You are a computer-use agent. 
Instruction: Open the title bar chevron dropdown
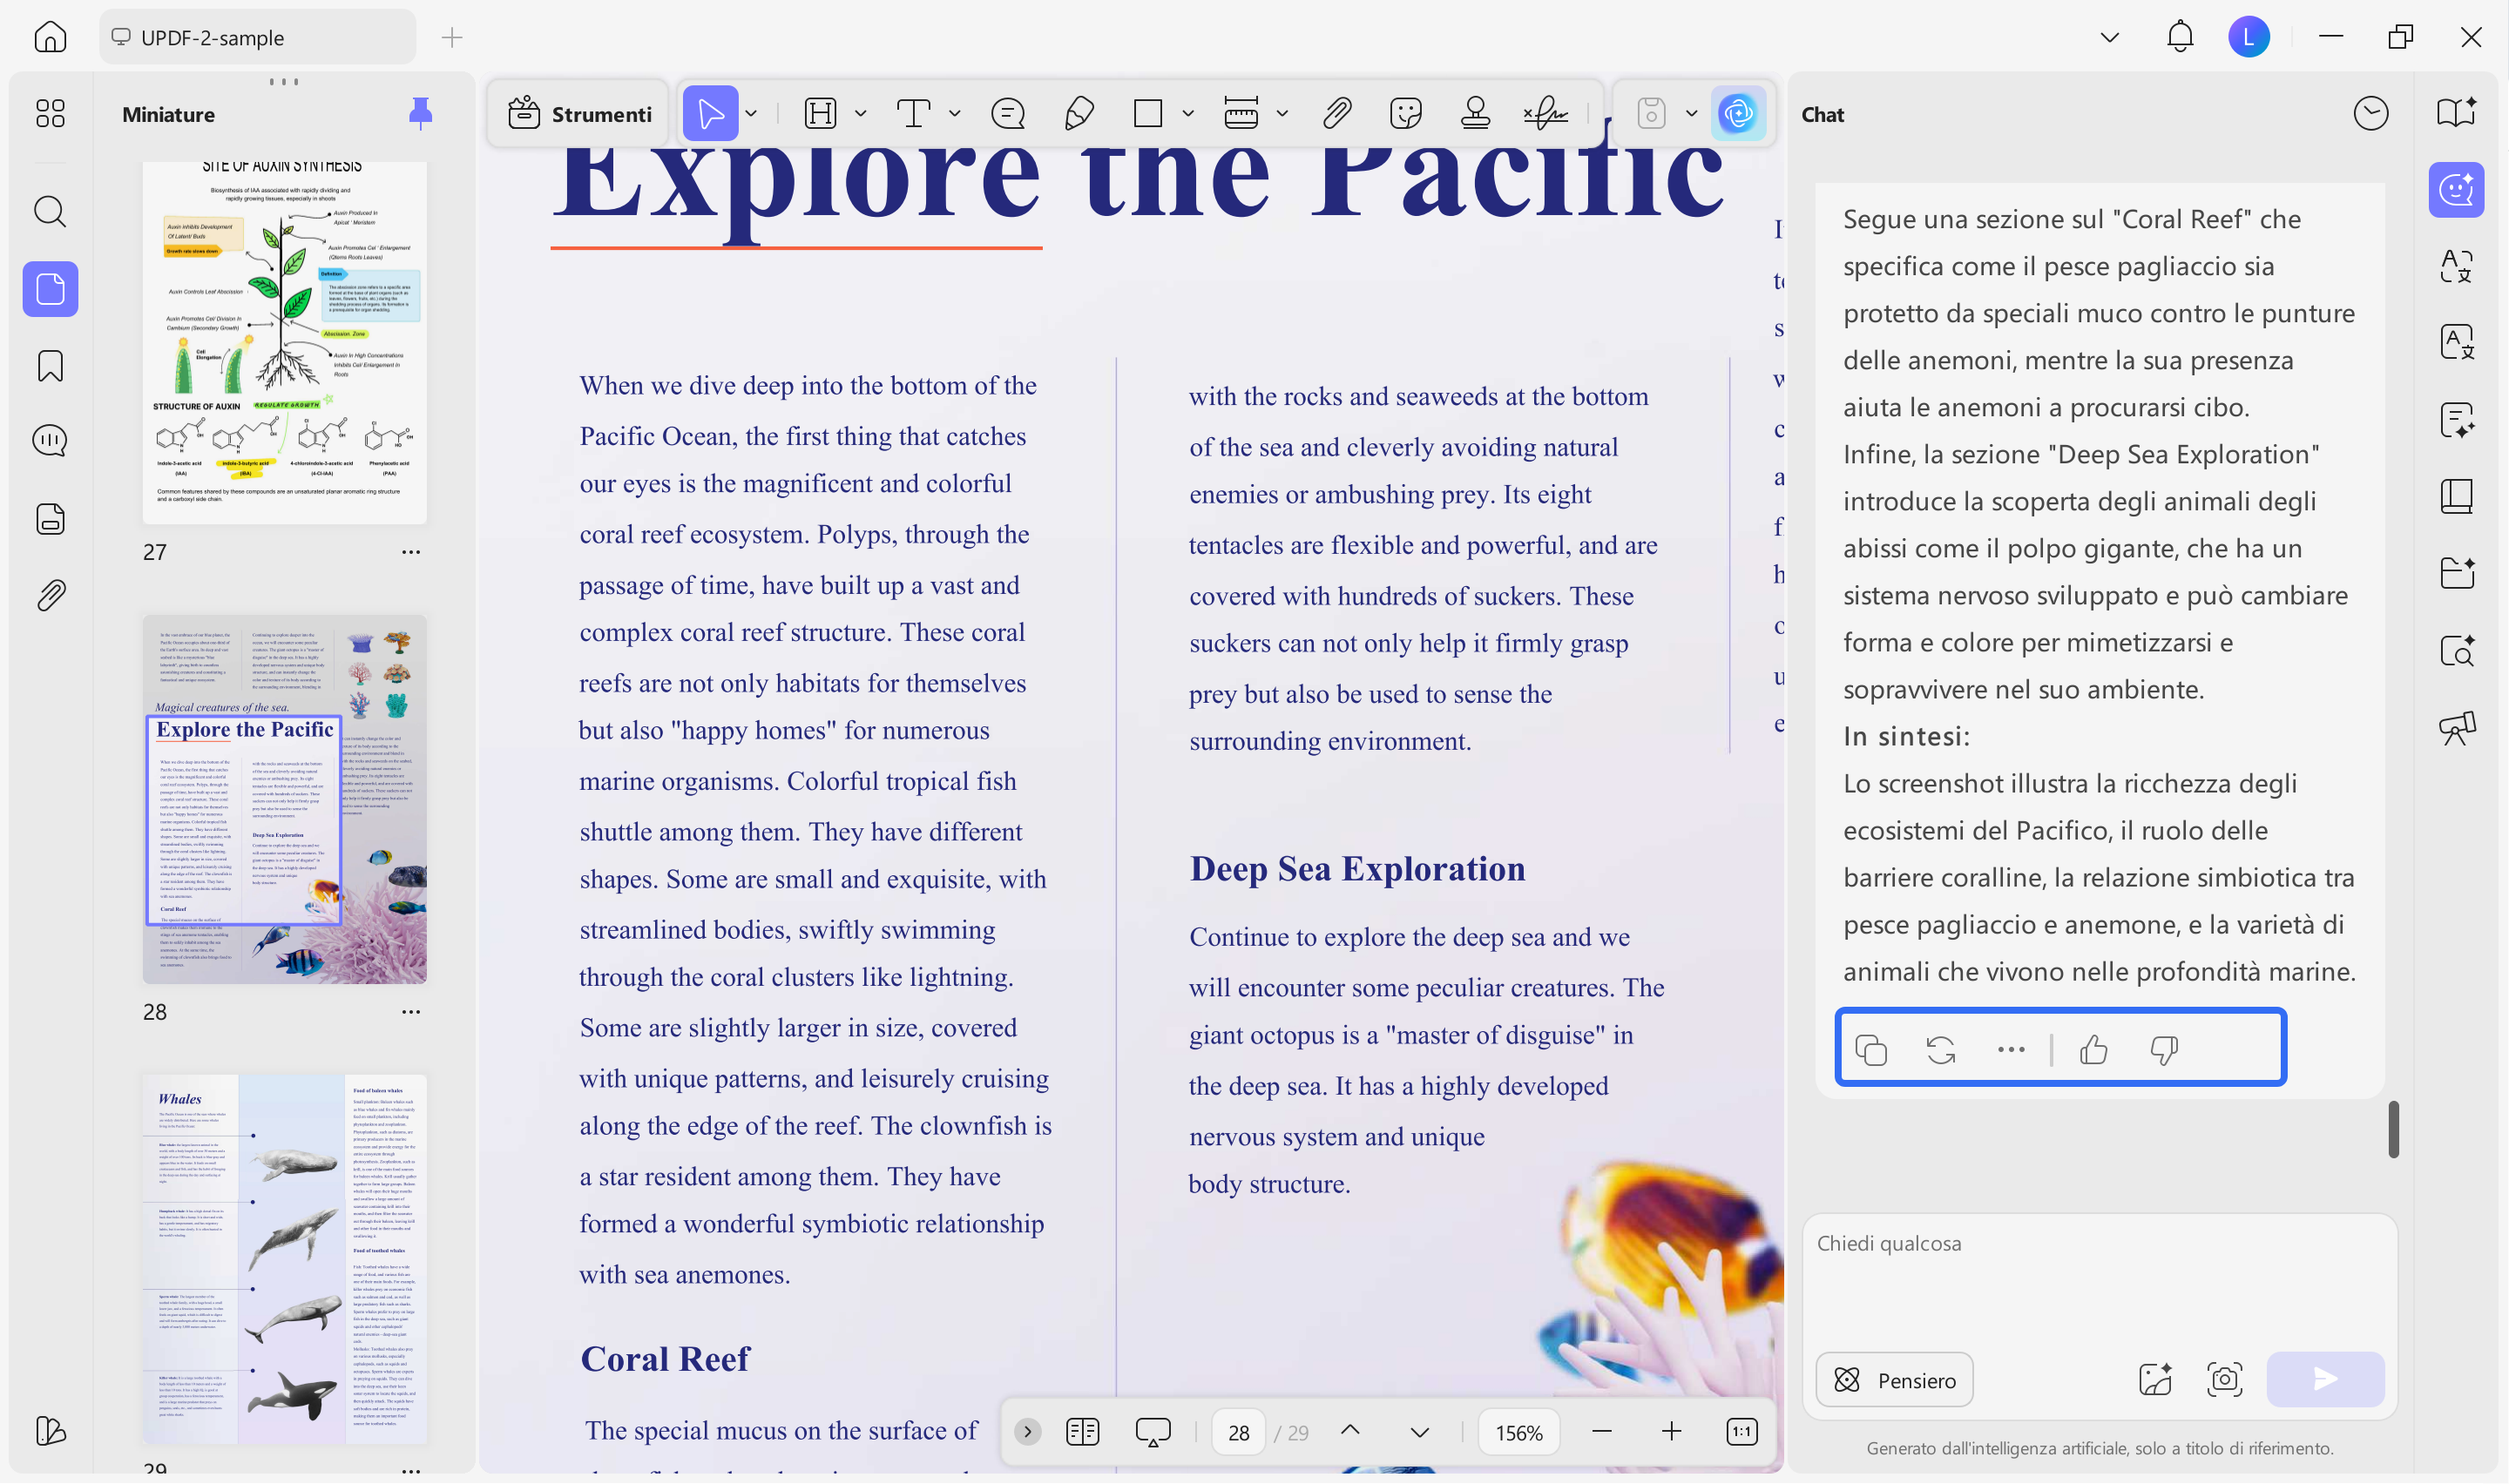[2110, 37]
